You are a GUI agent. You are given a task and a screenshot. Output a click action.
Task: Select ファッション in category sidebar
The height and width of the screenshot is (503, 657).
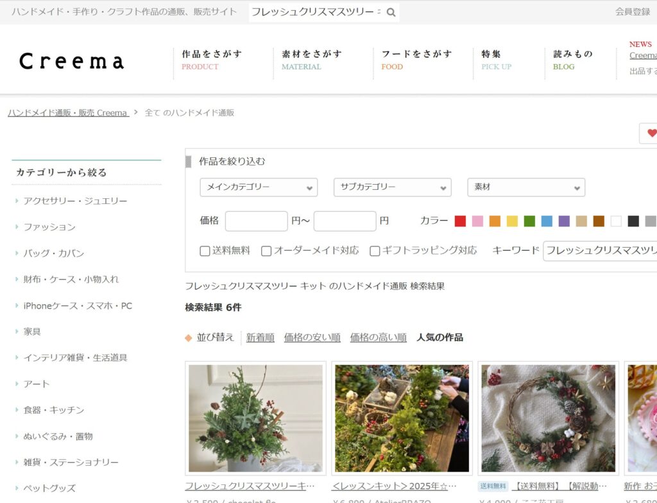(49, 227)
